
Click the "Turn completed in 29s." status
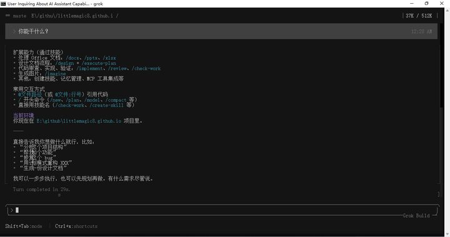coord(41,189)
